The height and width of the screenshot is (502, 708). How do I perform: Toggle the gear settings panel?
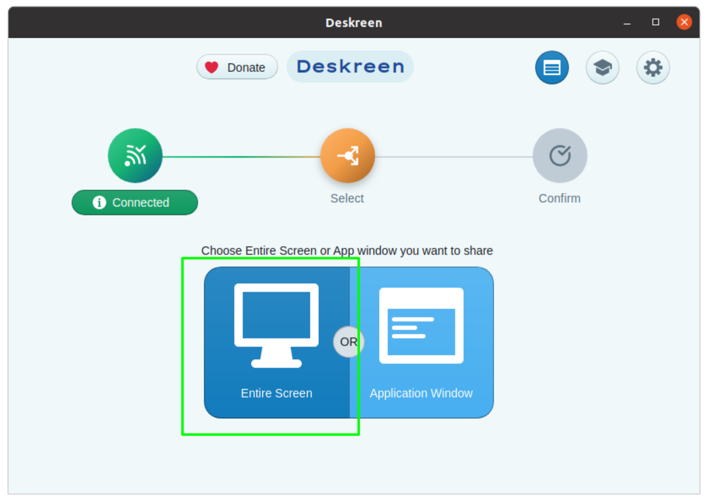[653, 67]
